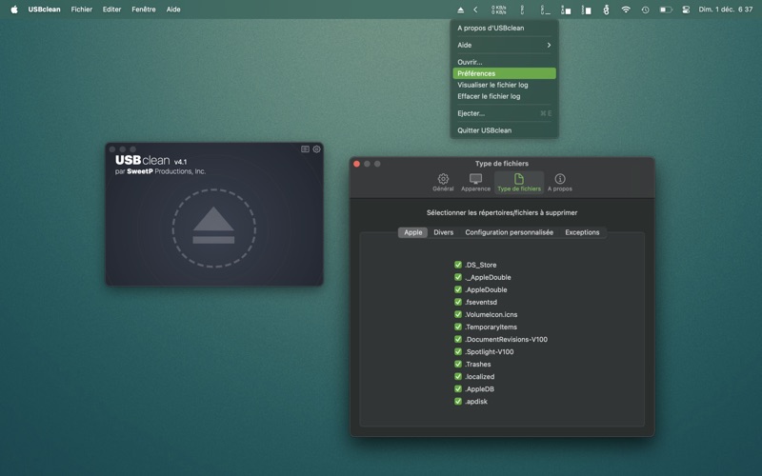The image size is (762, 476).
Task: Choose A propos d'USBclean from dropdown menu
Action: (x=505, y=29)
